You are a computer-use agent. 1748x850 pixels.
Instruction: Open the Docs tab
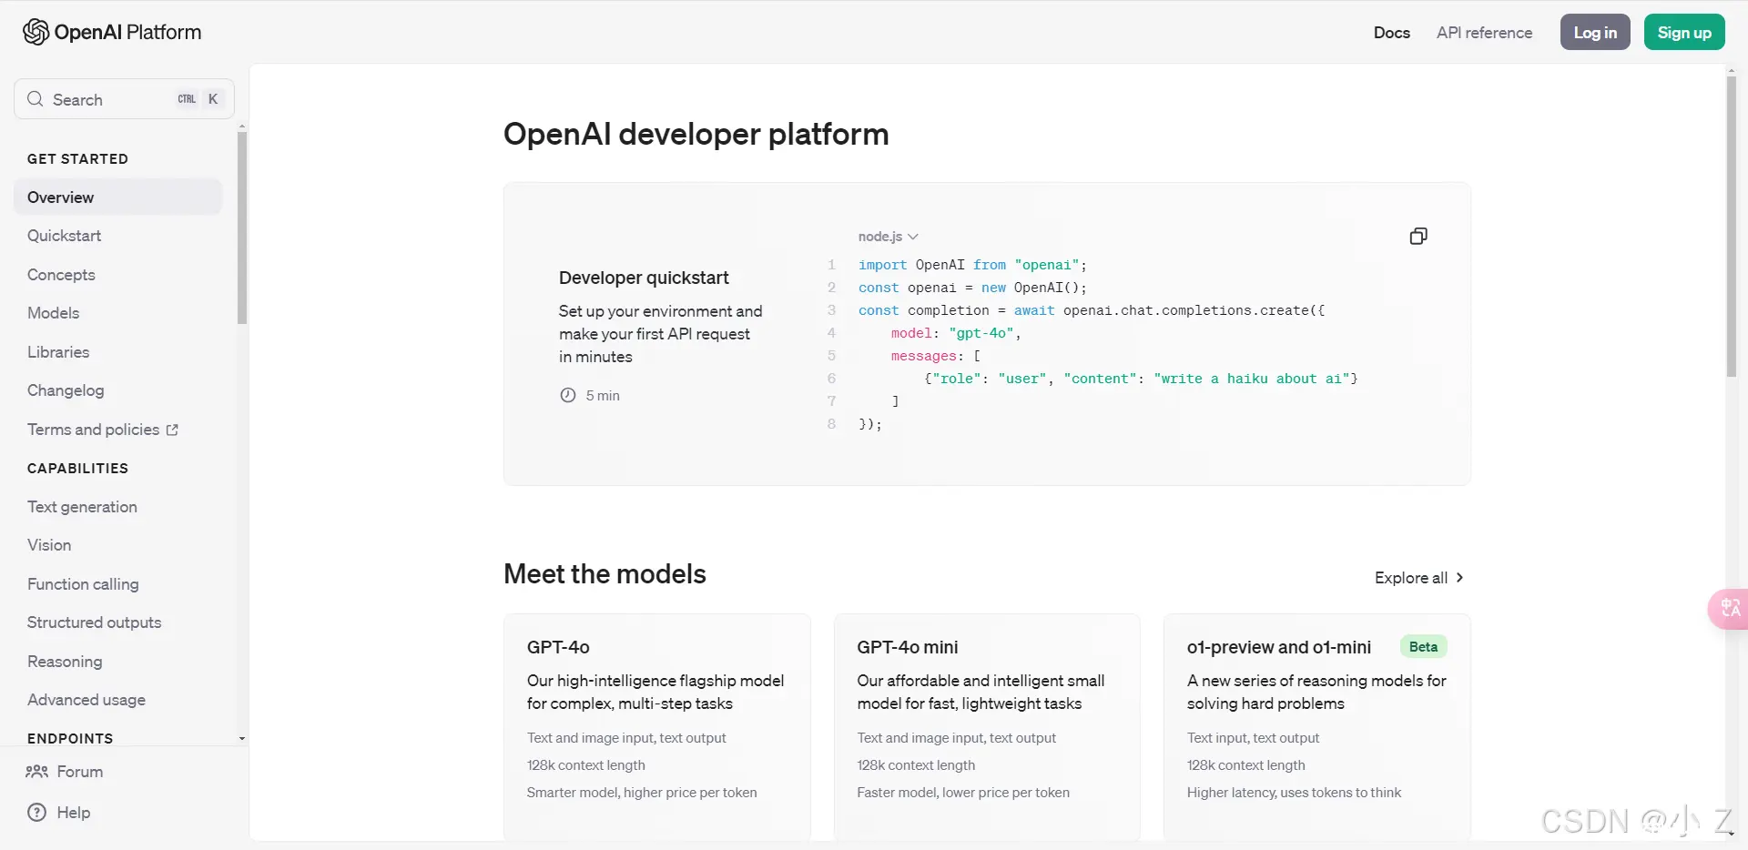1391,33
